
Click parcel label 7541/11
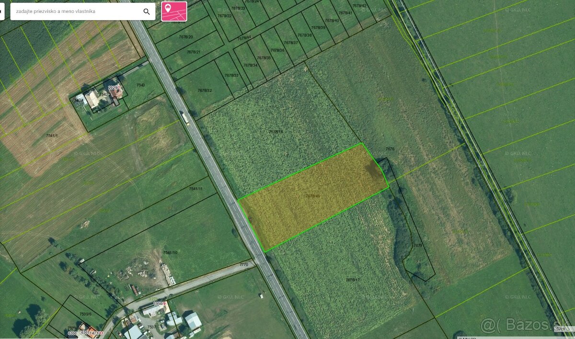click(195, 189)
